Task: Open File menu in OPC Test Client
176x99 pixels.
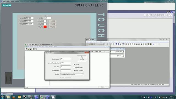Action: (x=28, y=47)
